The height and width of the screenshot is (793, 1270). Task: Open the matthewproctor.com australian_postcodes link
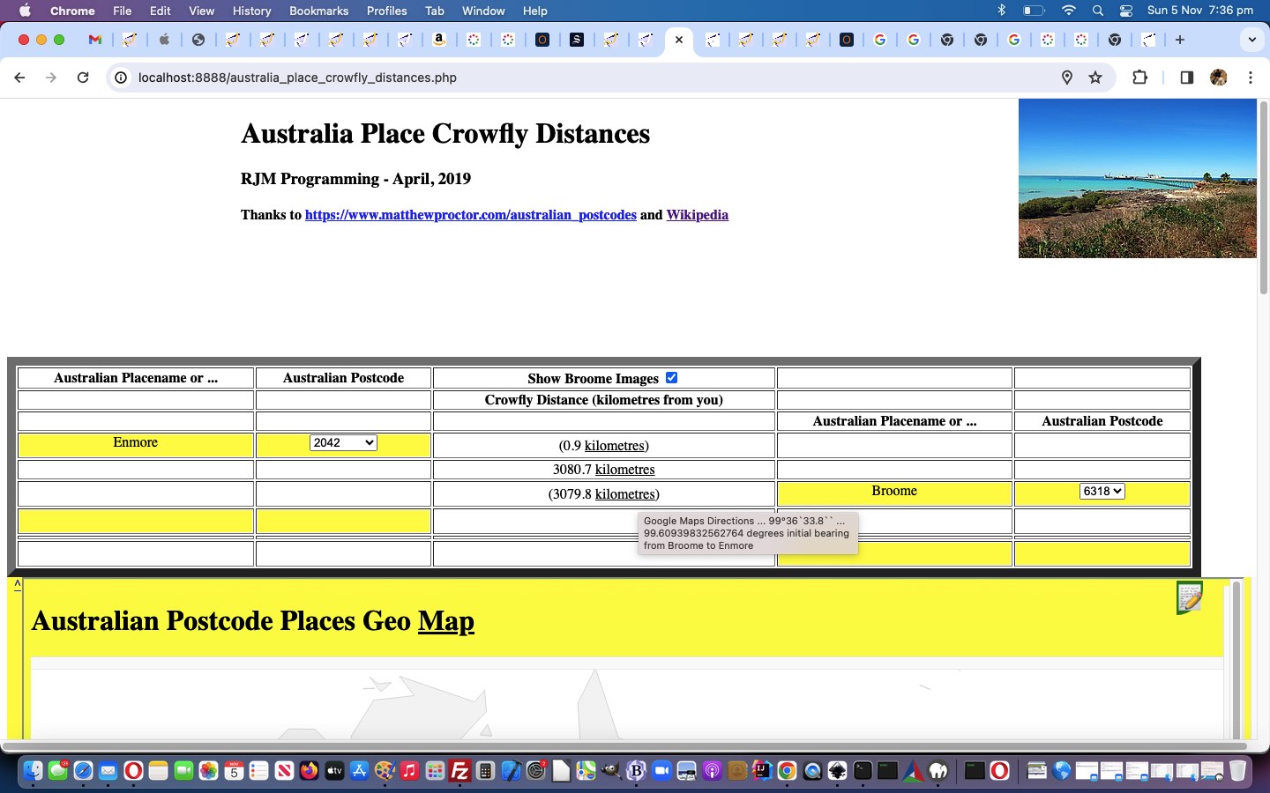click(470, 215)
